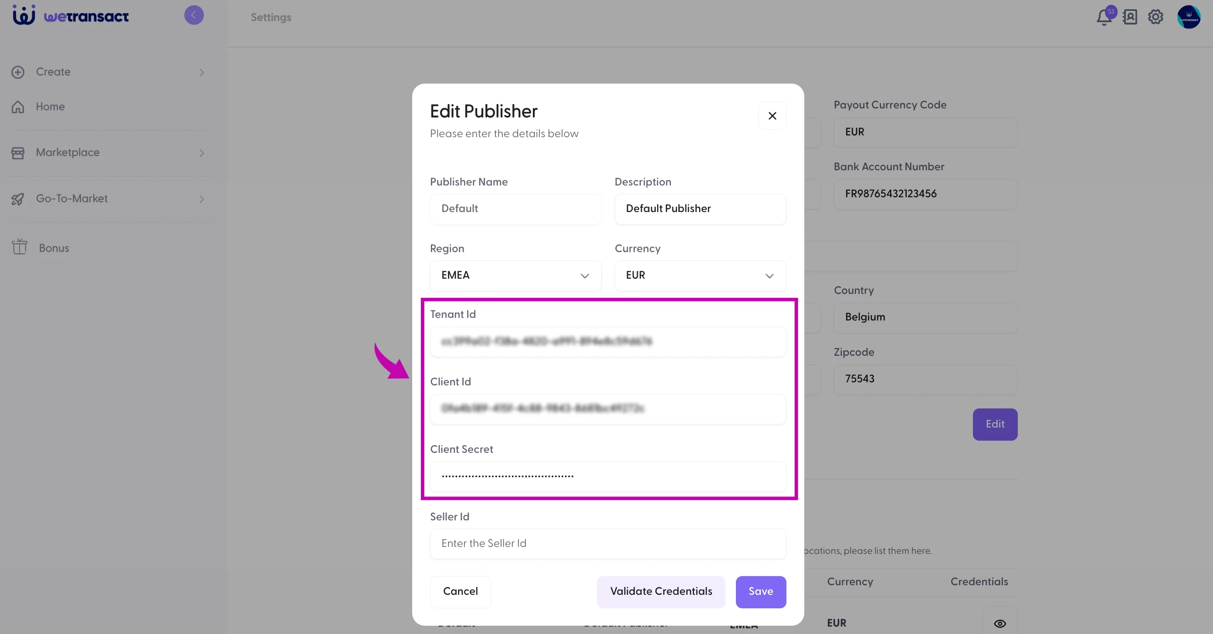Open the notifications bell

pyautogui.click(x=1104, y=17)
